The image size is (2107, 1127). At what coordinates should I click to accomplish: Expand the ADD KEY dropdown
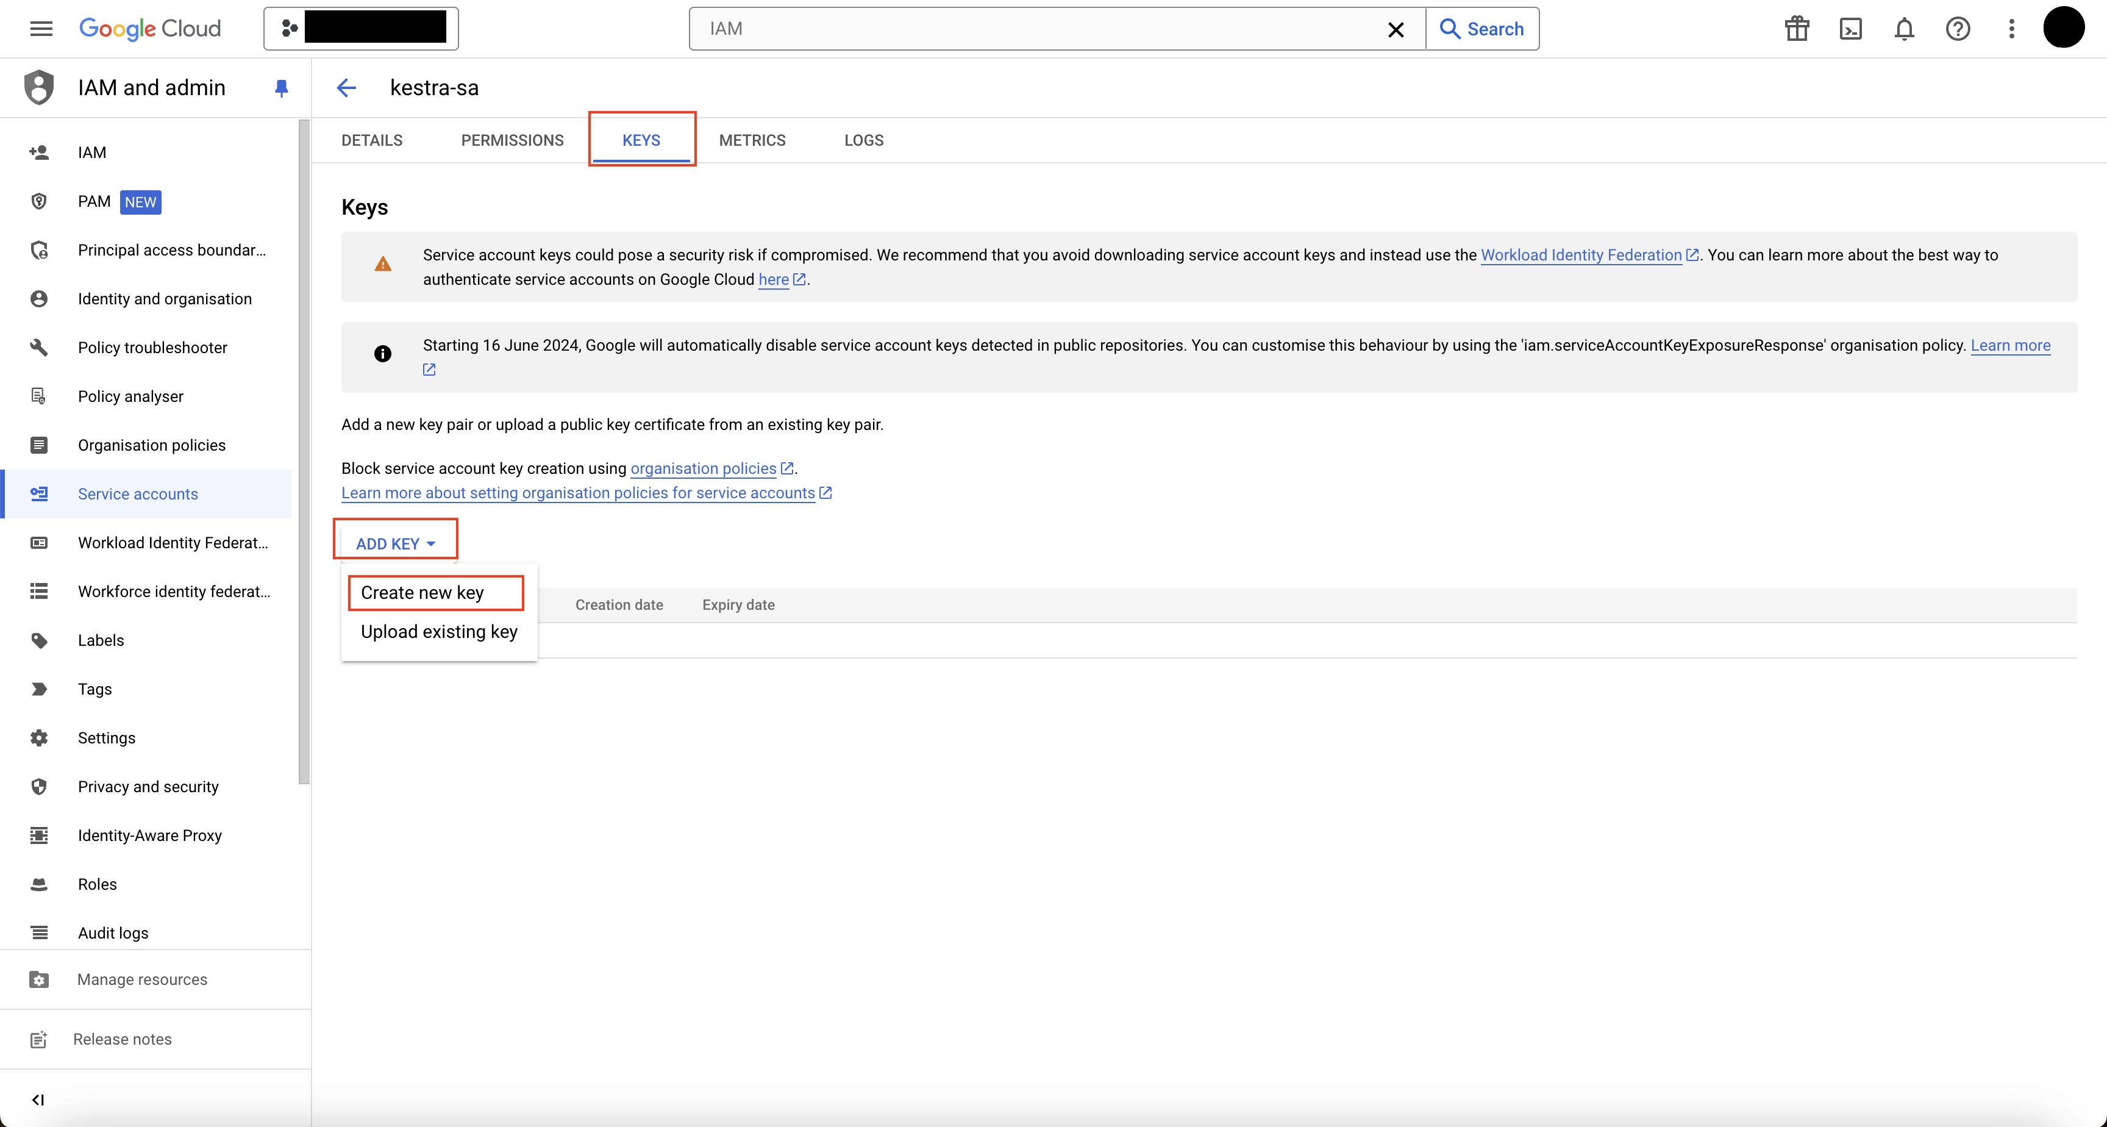click(395, 543)
